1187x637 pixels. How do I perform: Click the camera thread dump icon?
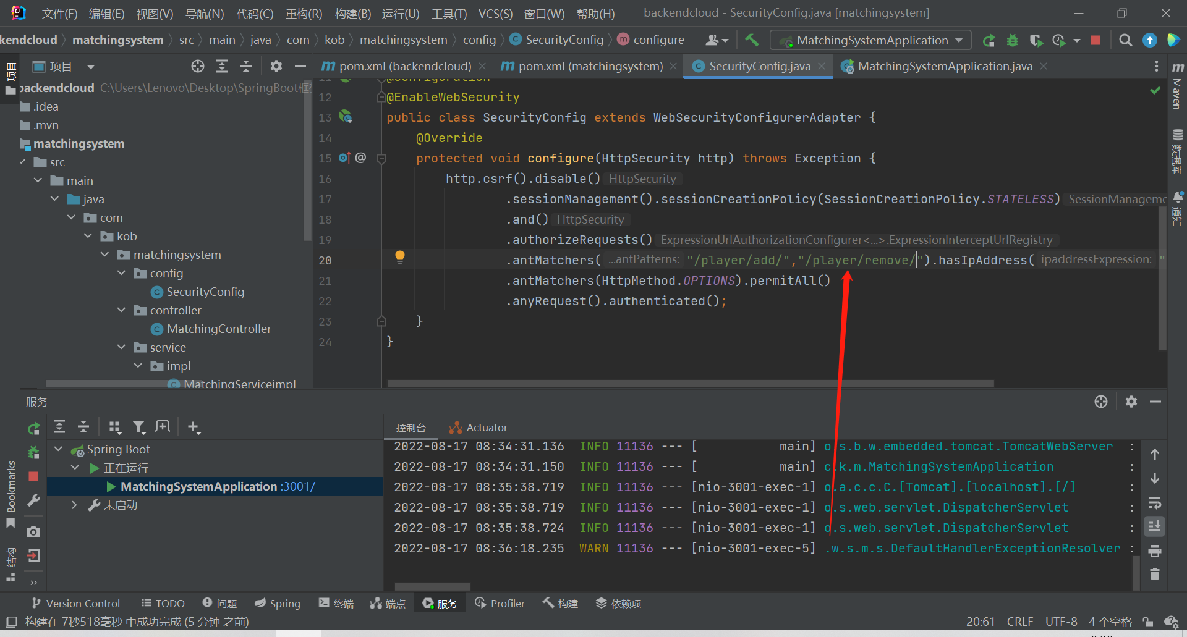pos(34,531)
